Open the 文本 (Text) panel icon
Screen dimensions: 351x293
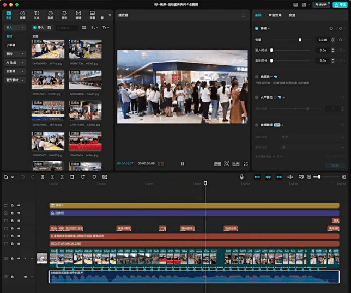(x=37, y=14)
